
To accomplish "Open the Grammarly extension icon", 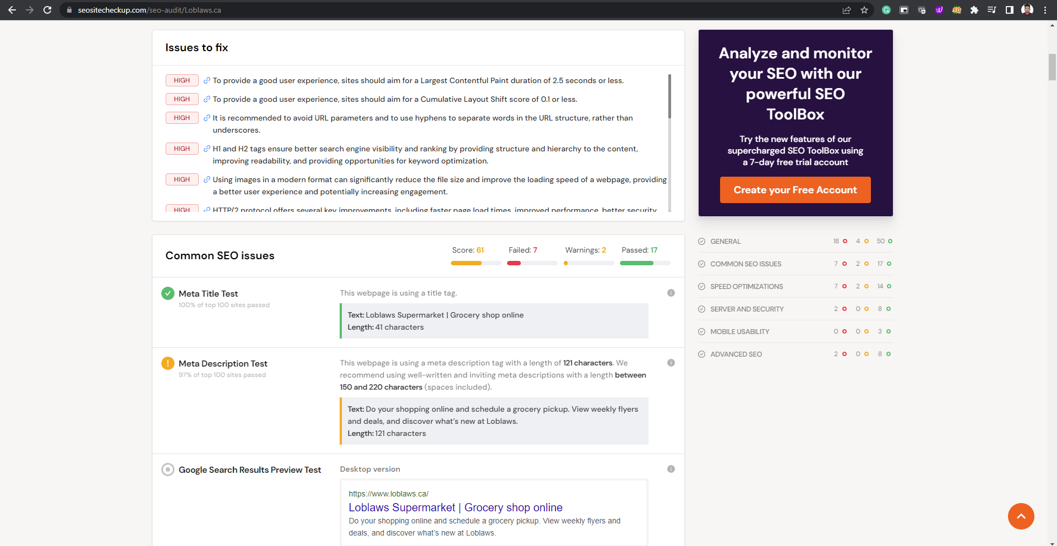I will 886,10.
